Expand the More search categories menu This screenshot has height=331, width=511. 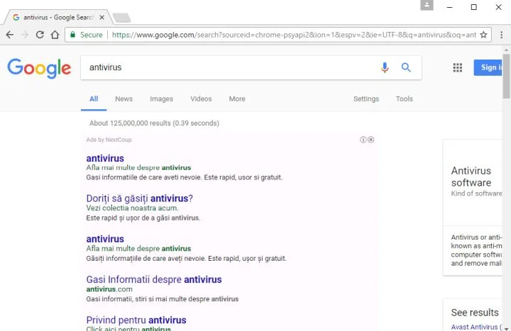click(237, 99)
